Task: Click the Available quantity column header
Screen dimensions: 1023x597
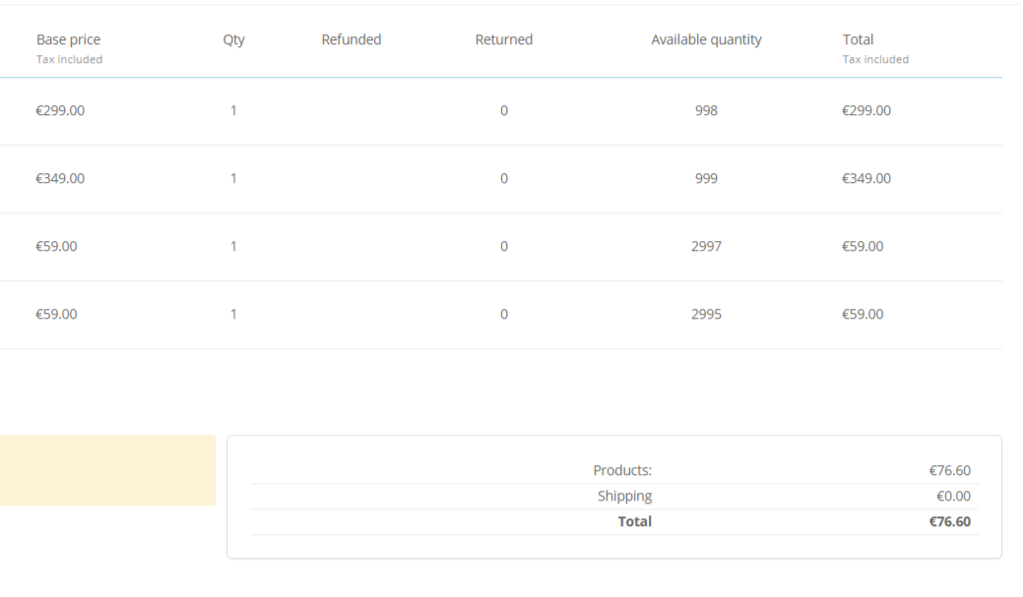Action: pyautogui.click(x=706, y=40)
